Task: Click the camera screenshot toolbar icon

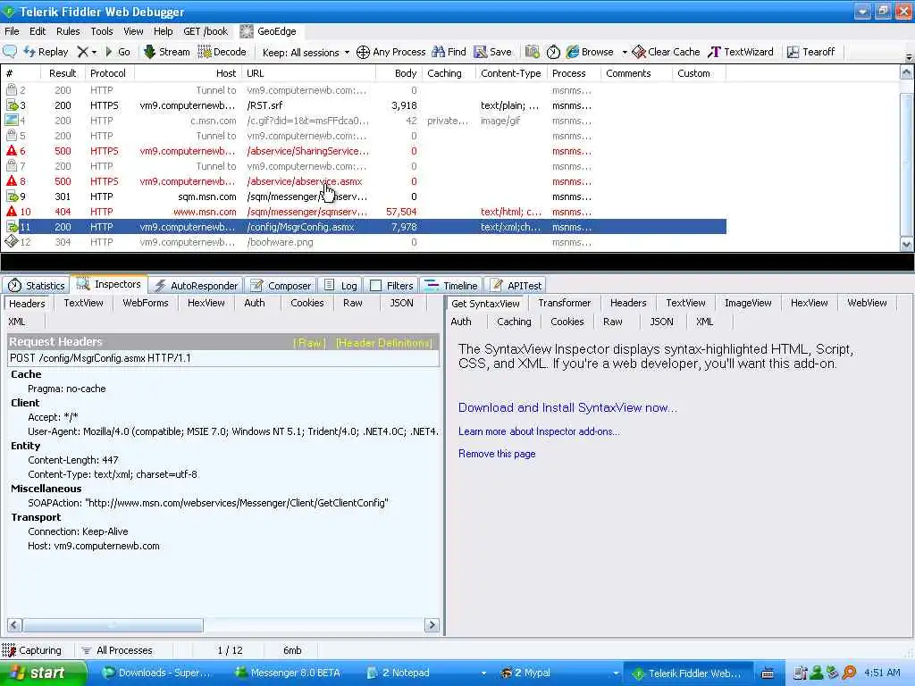Action: point(533,52)
